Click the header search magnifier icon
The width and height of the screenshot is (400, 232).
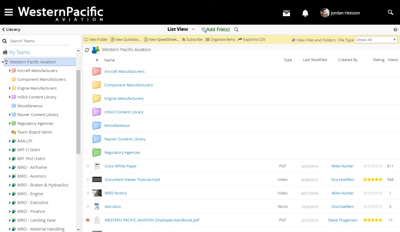pos(390,12)
